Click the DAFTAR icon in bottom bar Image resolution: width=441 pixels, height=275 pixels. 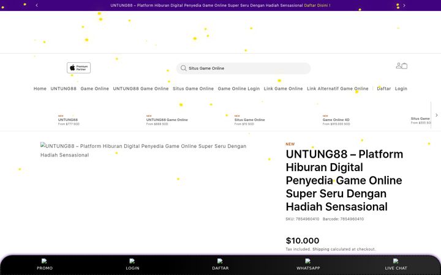click(221, 262)
